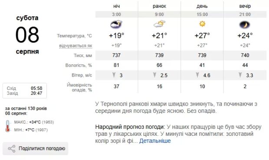Click the partly cloudy sun icon at 9:00
Screen dimensions: 269x160
click(x=159, y=24)
